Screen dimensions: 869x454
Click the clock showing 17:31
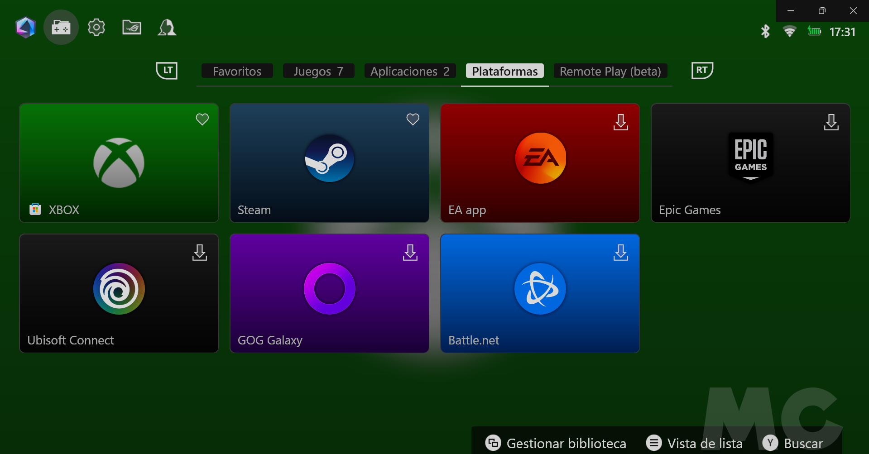842,32
